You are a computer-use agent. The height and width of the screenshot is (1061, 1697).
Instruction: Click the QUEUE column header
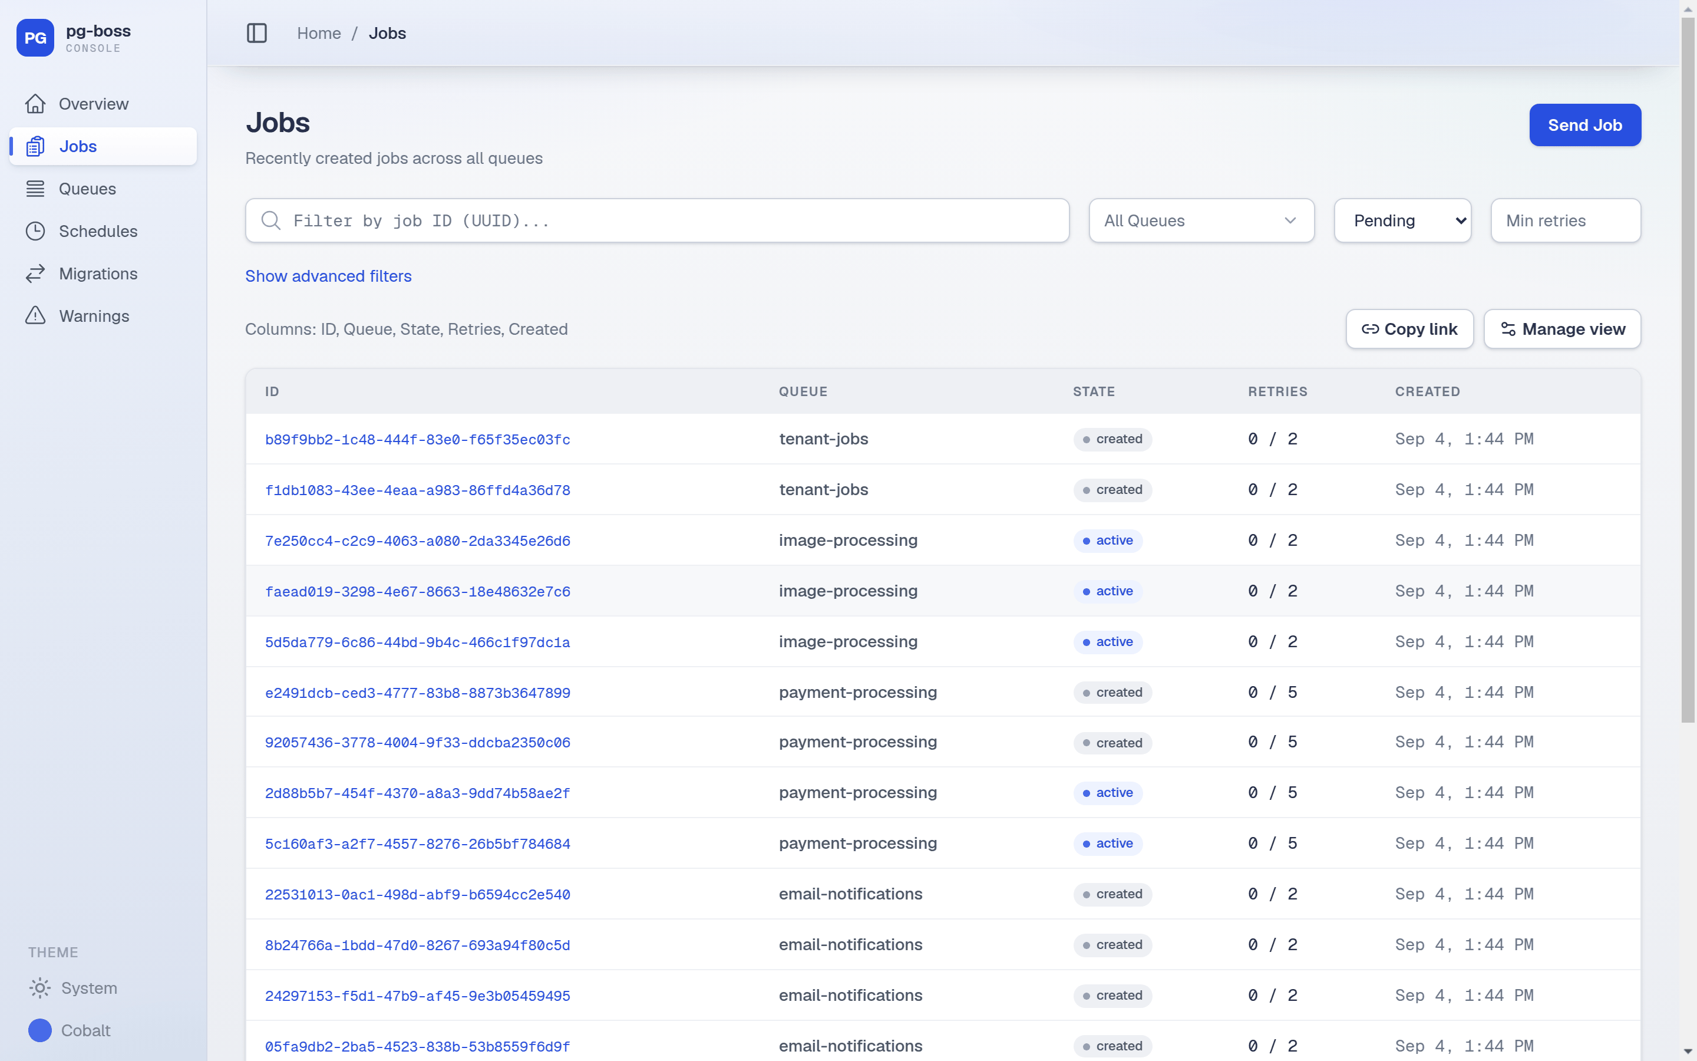[x=803, y=391]
